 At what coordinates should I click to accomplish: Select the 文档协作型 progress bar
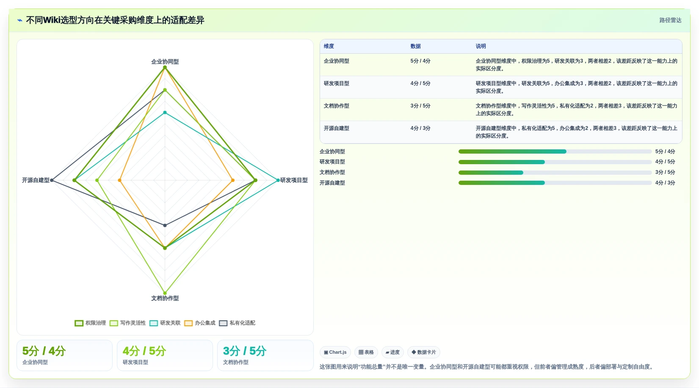click(x=555, y=173)
